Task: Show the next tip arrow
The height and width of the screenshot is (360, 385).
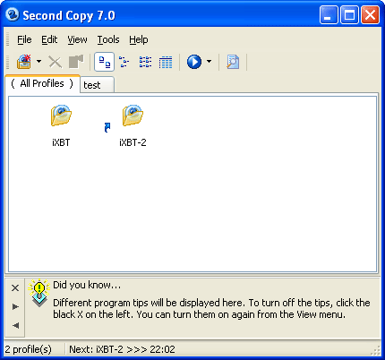Action: [x=15, y=306]
